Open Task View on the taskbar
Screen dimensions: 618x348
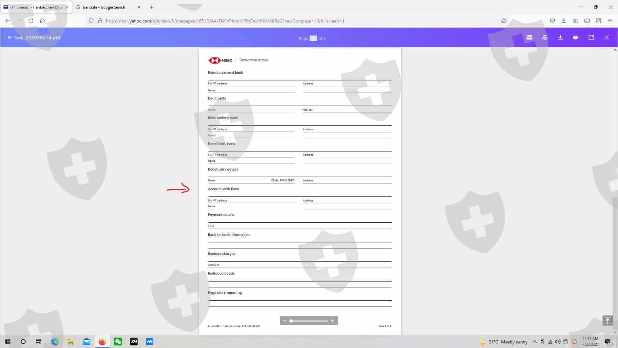pos(39,341)
